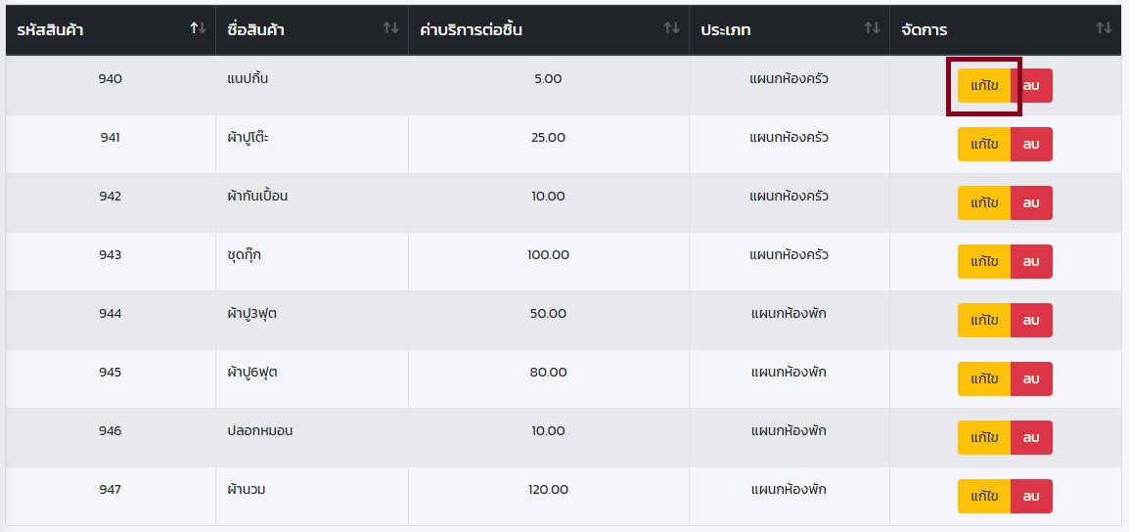1129x532 pixels.
Task: Click แก้ไข for product 940
Action: point(984,86)
